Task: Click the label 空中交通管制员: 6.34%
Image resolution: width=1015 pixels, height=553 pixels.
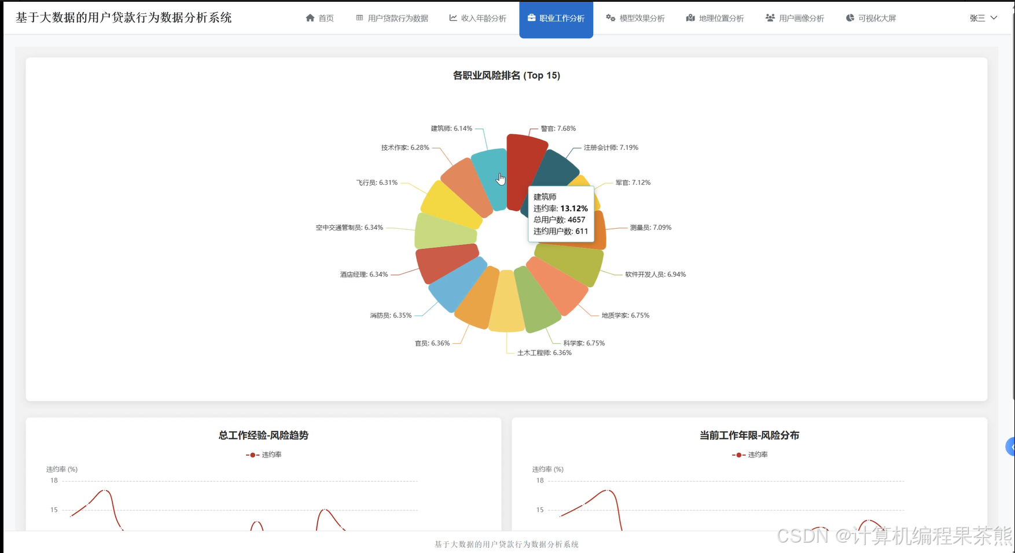Action: pos(350,228)
